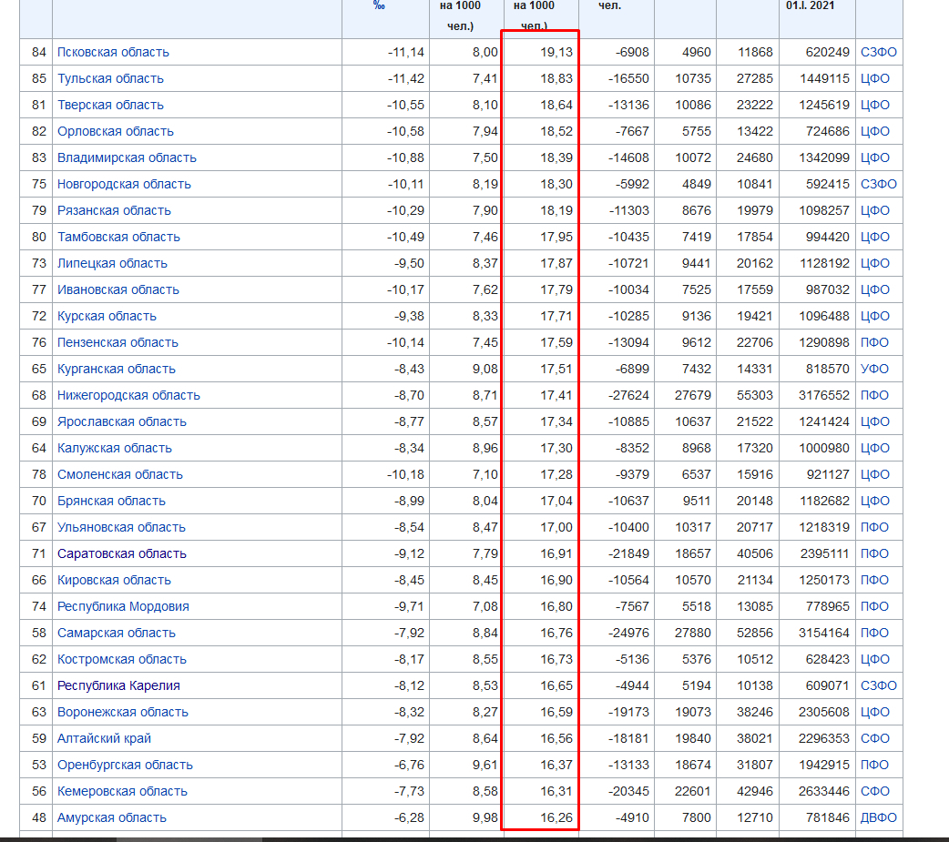Click УФО link in Курганская область row
Screen dimensions: 949x842
pos(875,369)
